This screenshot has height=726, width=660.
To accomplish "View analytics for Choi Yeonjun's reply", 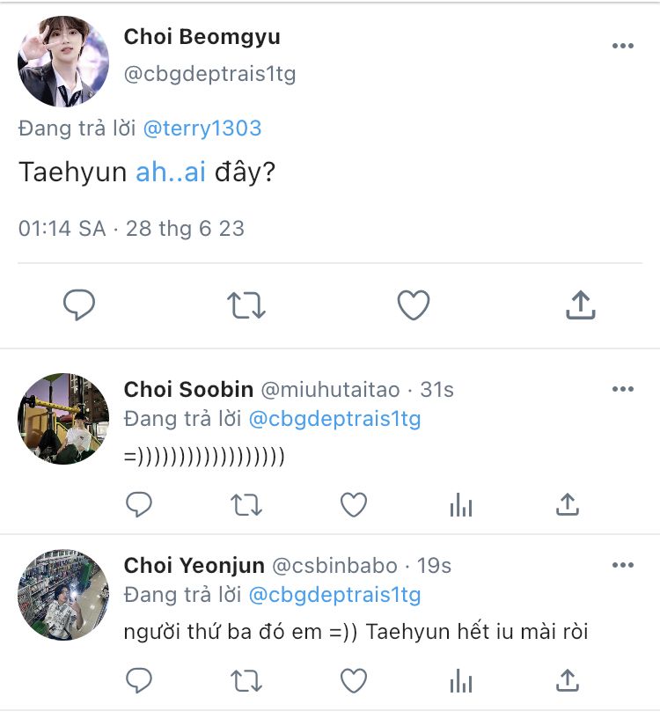I will [461, 680].
